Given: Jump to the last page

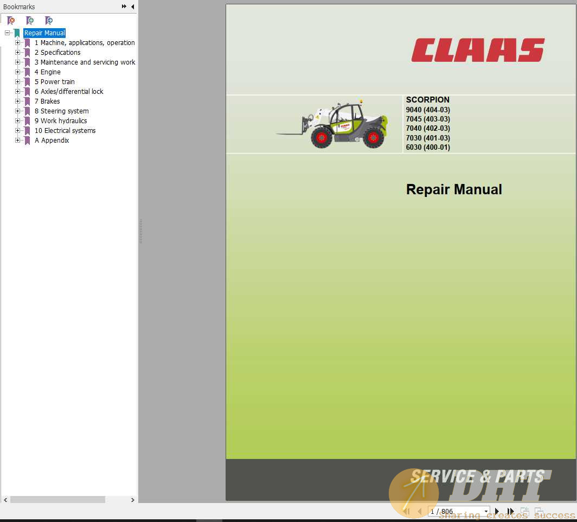Looking at the screenshot, I should (x=510, y=511).
